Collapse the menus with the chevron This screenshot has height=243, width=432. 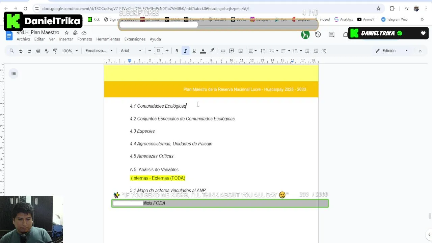[x=420, y=51]
